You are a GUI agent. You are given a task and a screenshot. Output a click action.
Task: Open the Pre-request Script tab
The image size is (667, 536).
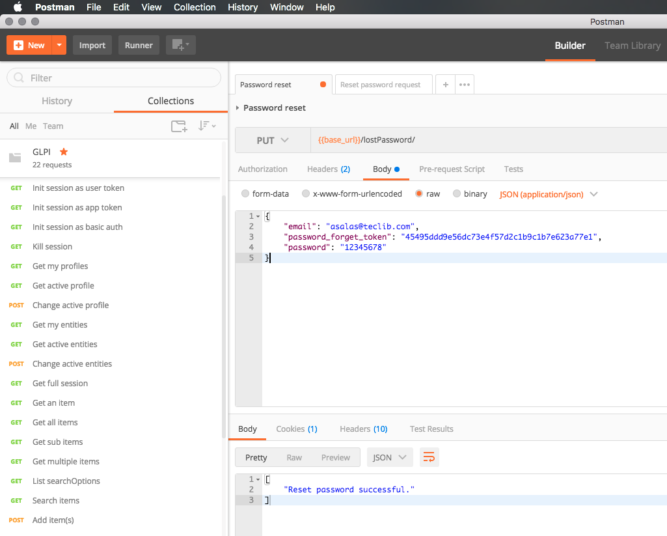(x=452, y=169)
